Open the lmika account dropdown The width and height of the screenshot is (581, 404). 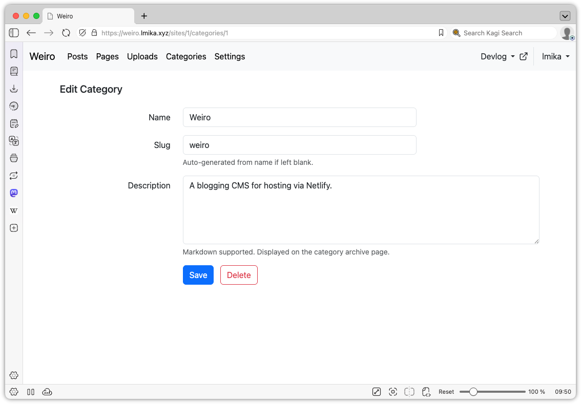555,56
